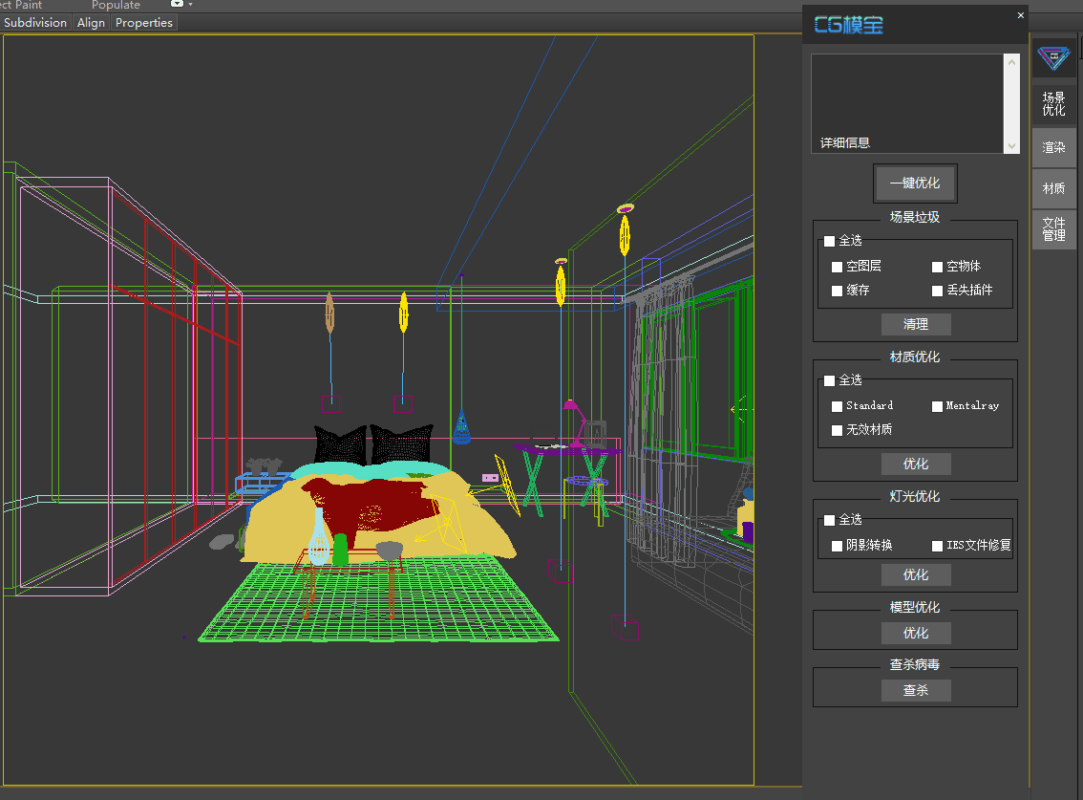Check the 空图层 cleanup option
This screenshot has height=800, width=1083.
click(837, 266)
